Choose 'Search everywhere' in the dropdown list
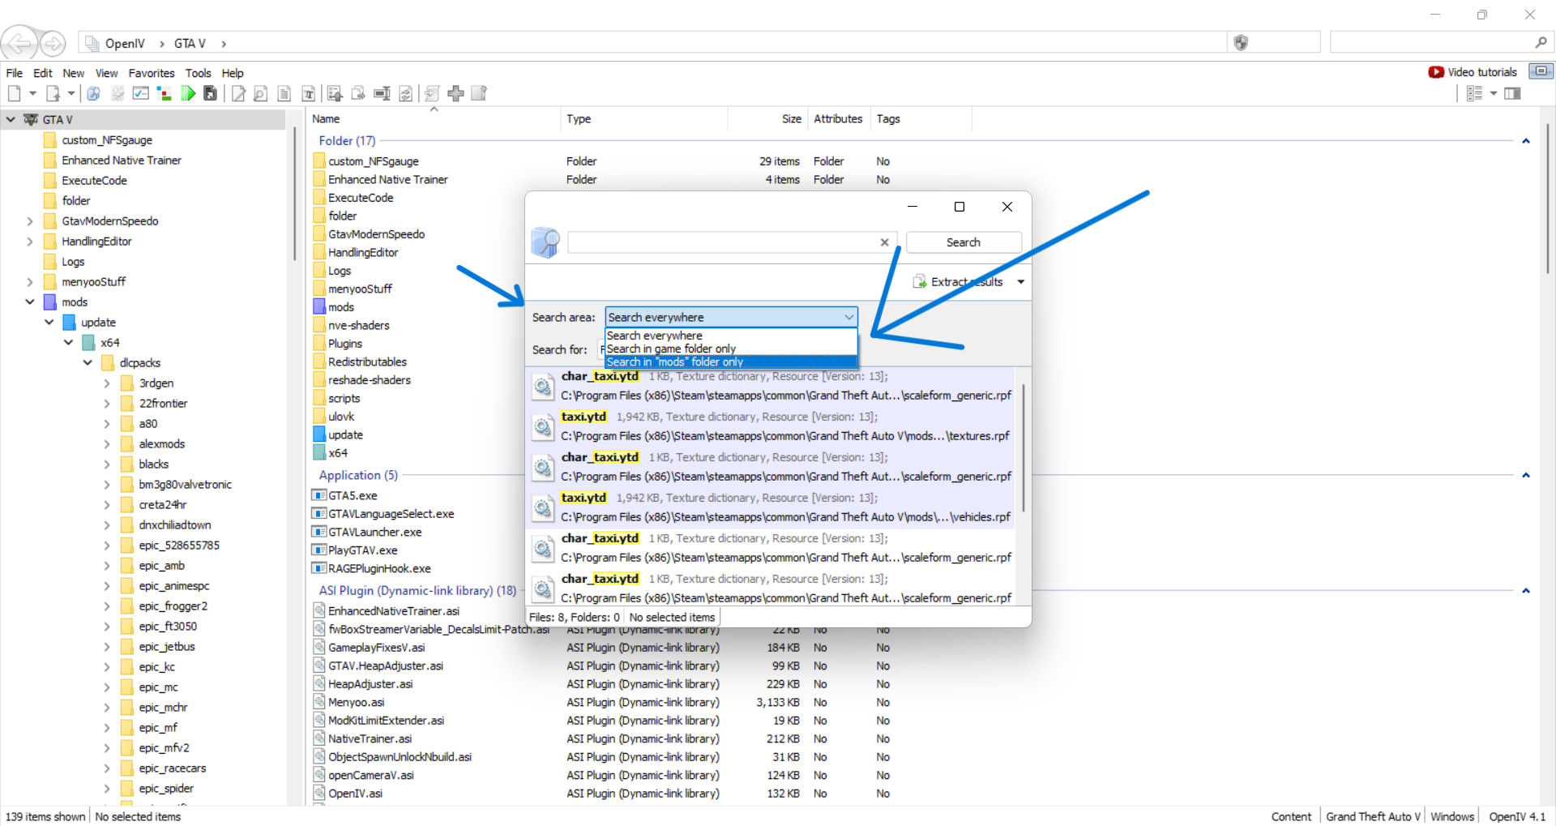The image size is (1556, 826). tap(731, 336)
